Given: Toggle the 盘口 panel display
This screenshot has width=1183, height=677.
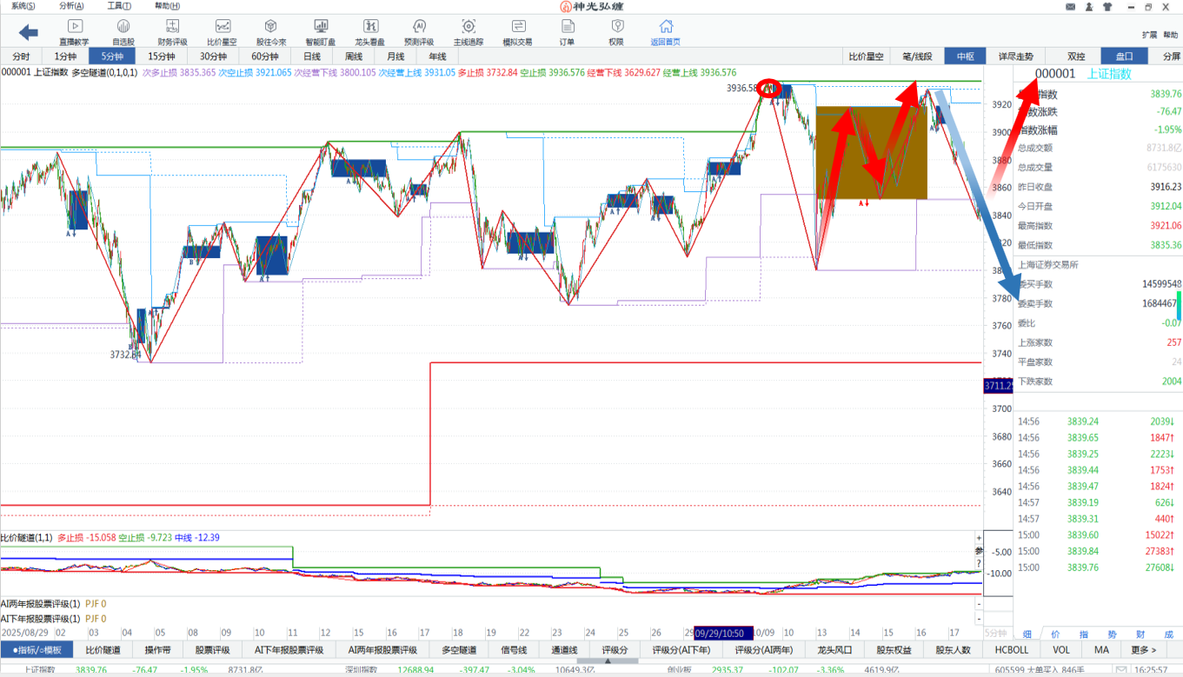Looking at the screenshot, I should point(1124,56).
